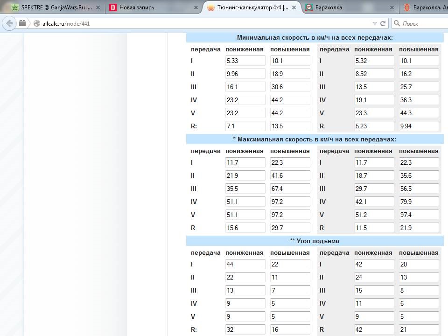Click max speed field showing 35.5
The width and height of the screenshot is (448, 336).
pyautogui.click(x=245, y=189)
